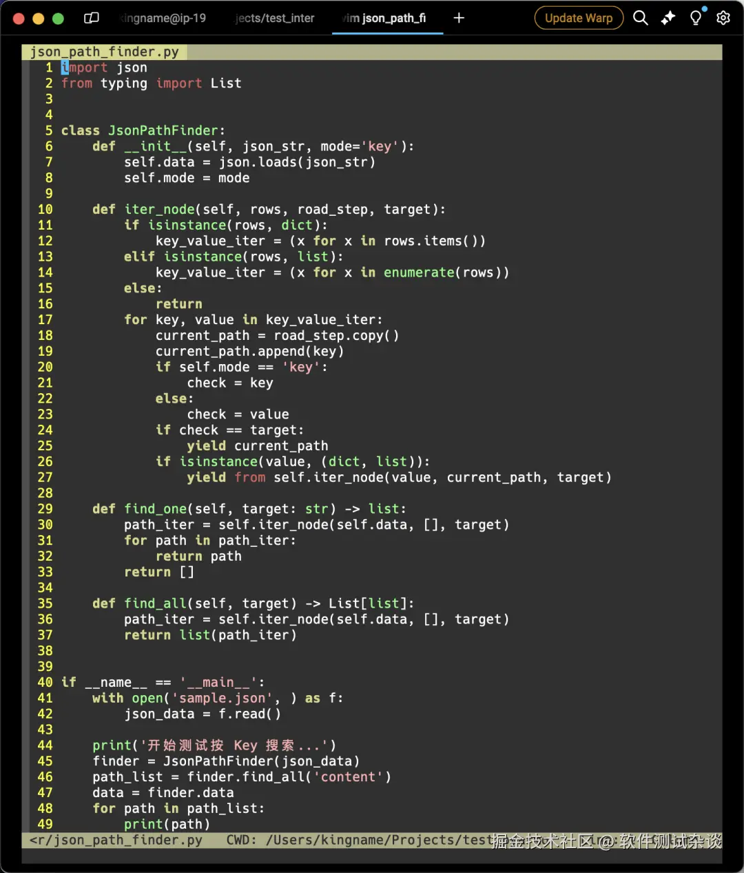Click "if self.mode == 'key':" line
This screenshot has width=744, height=873.
242,367
